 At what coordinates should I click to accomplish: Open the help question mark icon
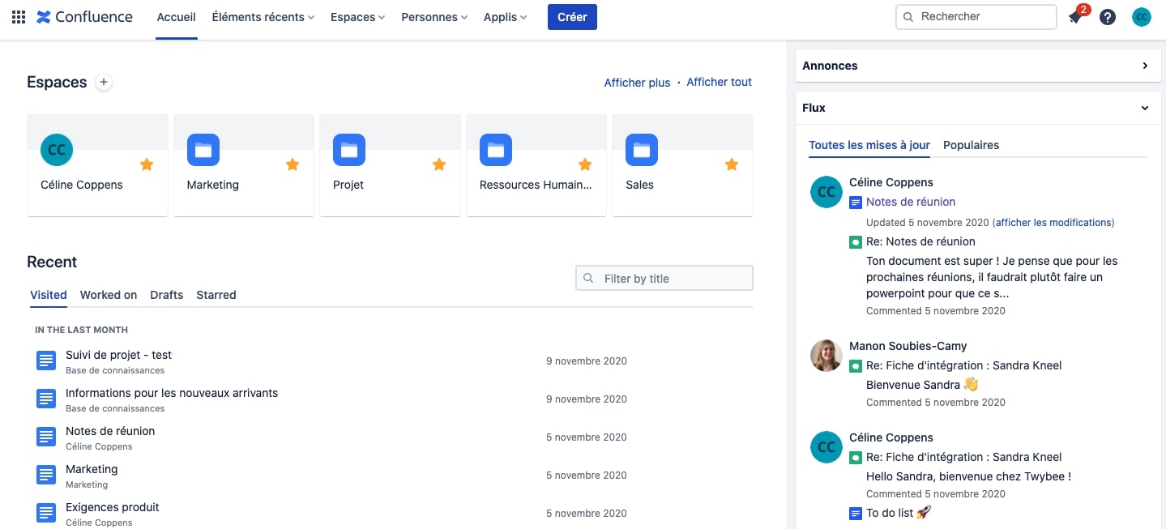pos(1108,17)
